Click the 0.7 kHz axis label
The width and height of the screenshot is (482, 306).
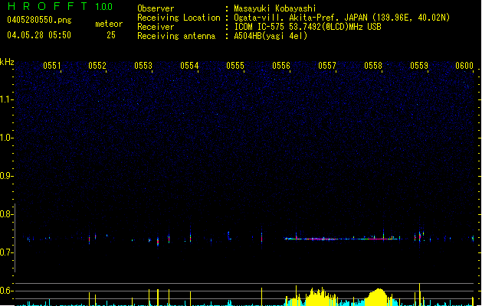click(x=6, y=252)
